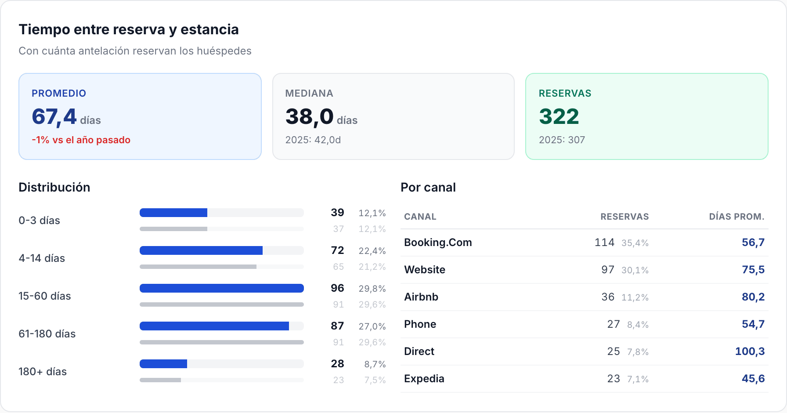Sort by RESERVAS column header
Viewport: 787px width, 413px height.
[x=625, y=217]
